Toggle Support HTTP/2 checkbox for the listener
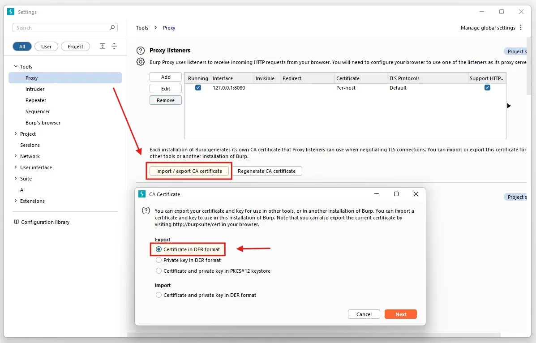 pyautogui.click(x=488, y=88)
